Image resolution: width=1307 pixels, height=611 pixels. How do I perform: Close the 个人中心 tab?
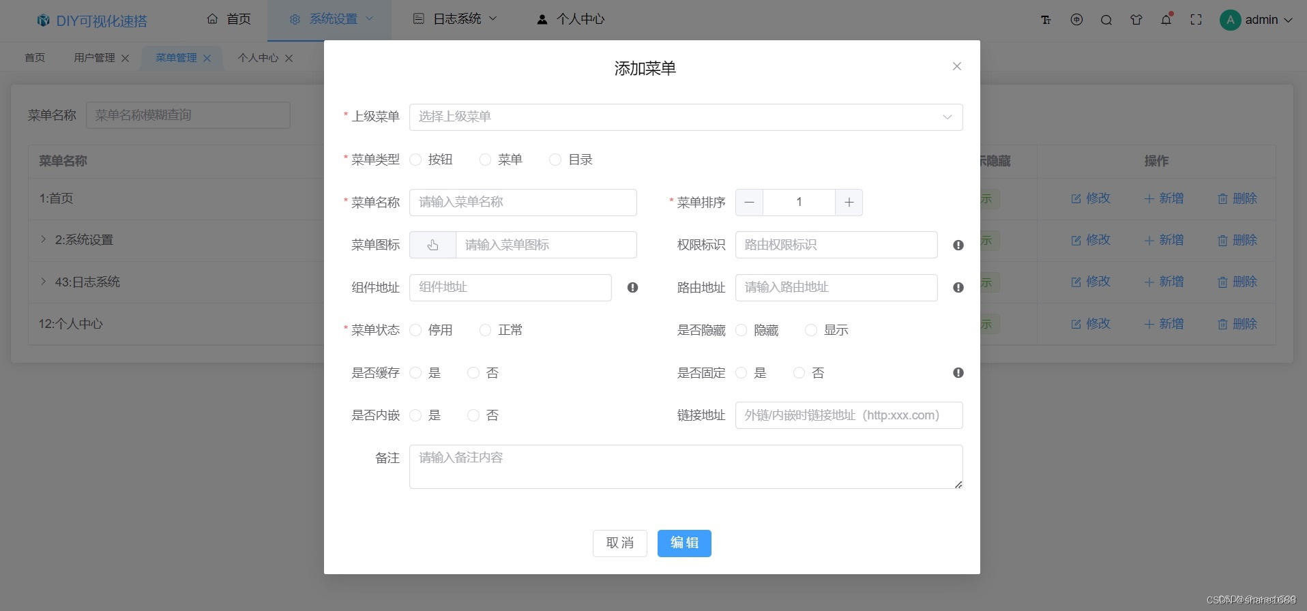point(289,58)
